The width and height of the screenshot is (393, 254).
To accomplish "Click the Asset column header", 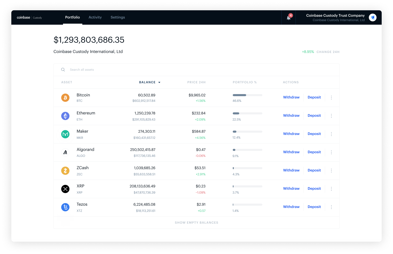I will (67, 82).
